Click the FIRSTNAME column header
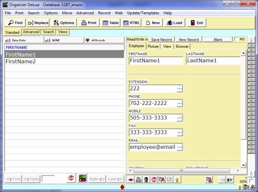 click(x=64, y=47)
